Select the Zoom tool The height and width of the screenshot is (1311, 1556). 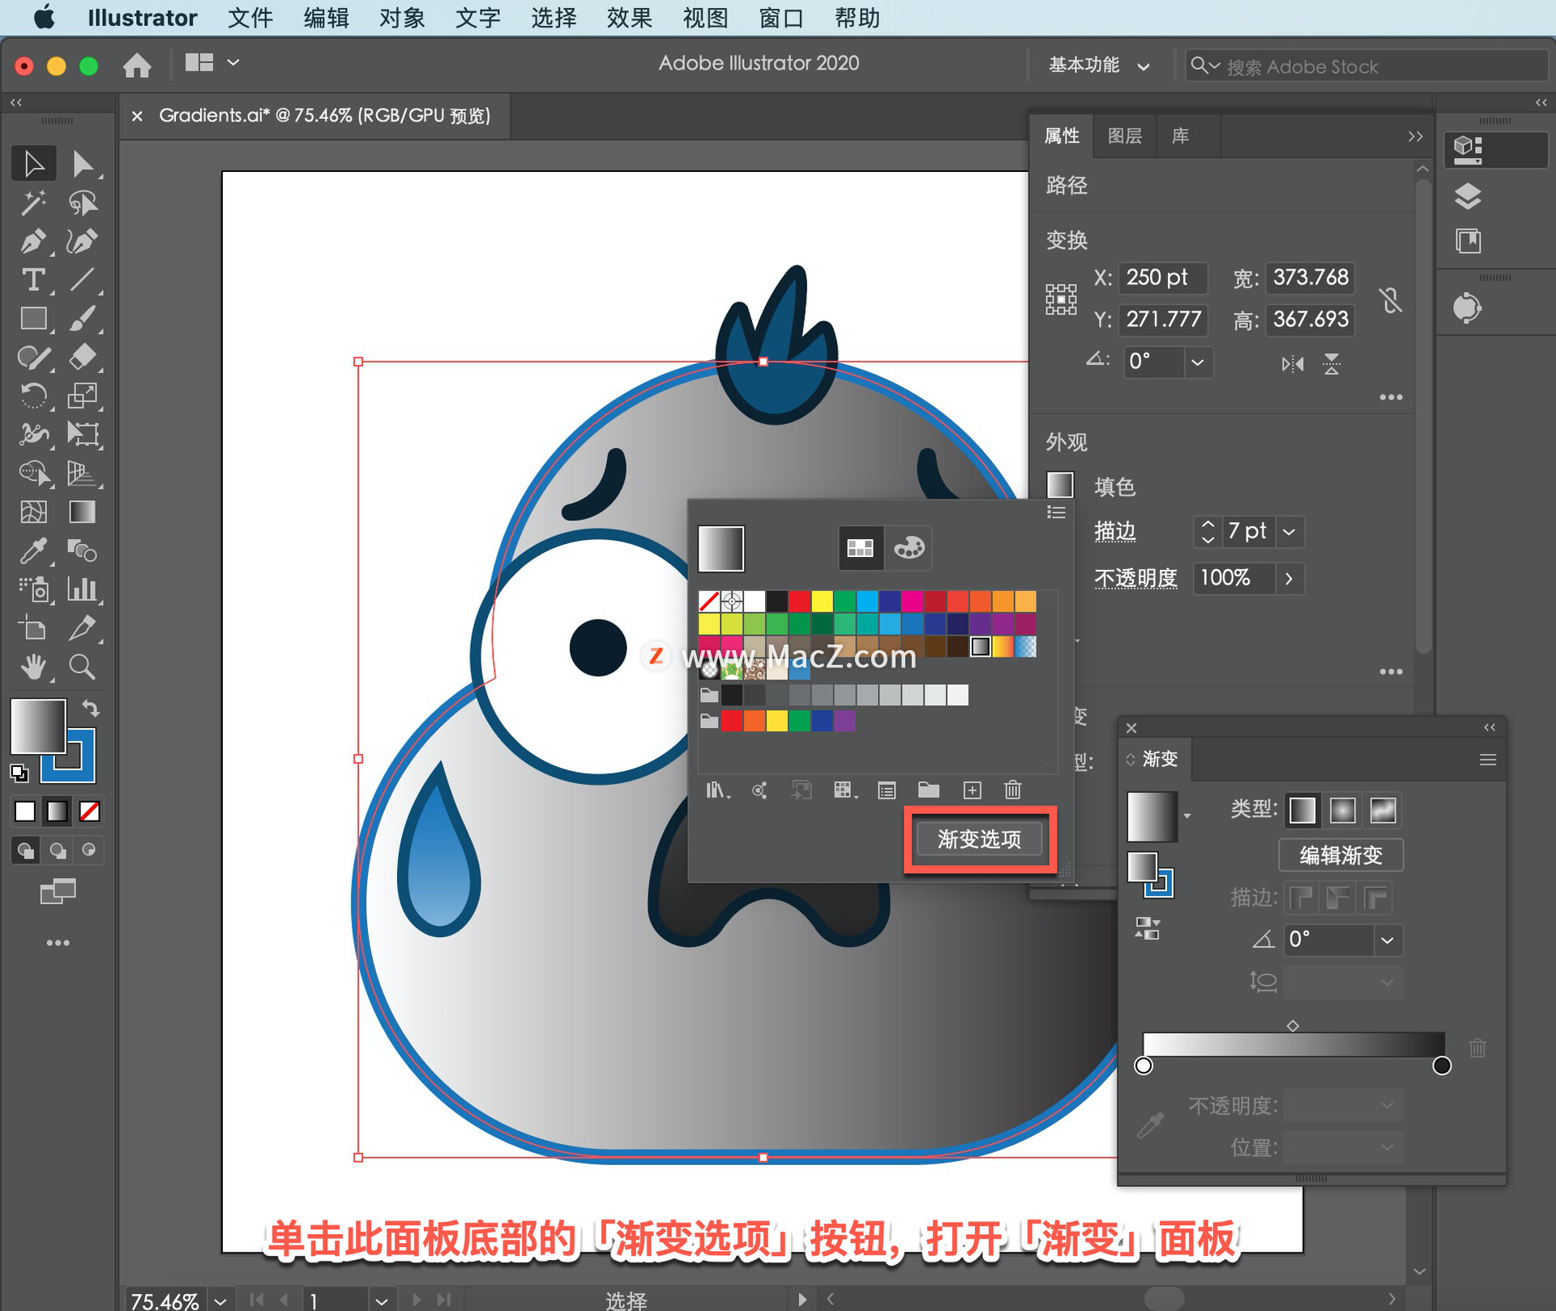click(82, 667)
